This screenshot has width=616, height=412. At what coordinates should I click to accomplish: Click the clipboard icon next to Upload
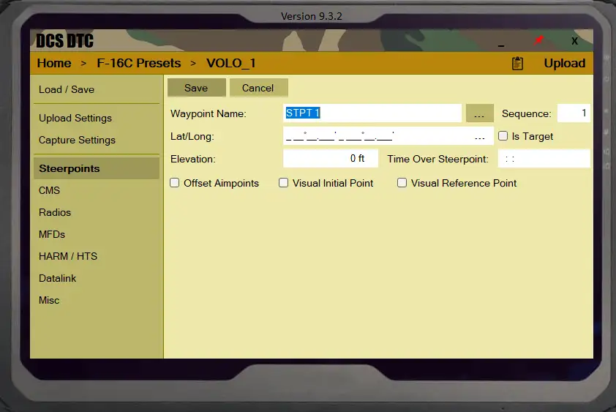517,63
